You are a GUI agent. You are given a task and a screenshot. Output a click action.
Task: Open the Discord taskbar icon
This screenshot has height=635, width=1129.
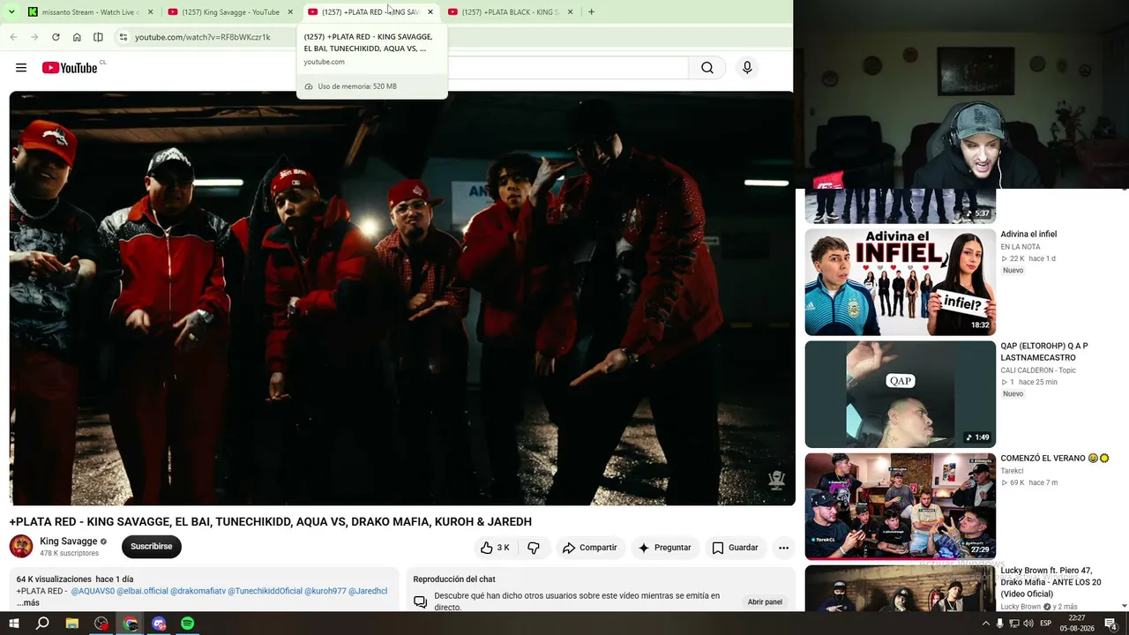(x=159, y=624)
